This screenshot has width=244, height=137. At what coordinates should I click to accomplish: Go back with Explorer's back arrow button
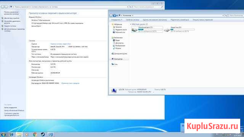pyautogui.click(x=111, y=15)
